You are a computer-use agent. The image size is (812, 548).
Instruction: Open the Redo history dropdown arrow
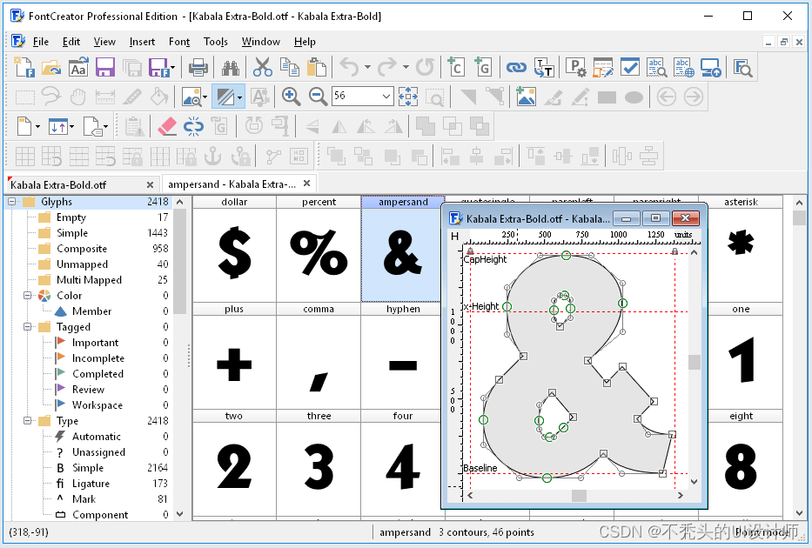click(406, 67)
